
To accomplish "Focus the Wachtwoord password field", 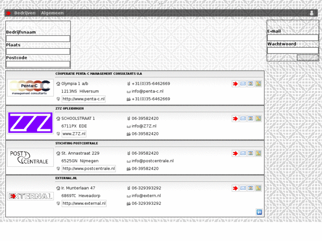I will pos(293,50).
